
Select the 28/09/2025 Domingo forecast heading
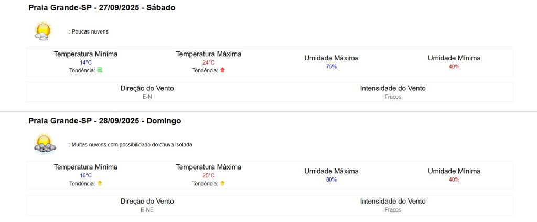[x=104, y=121]
